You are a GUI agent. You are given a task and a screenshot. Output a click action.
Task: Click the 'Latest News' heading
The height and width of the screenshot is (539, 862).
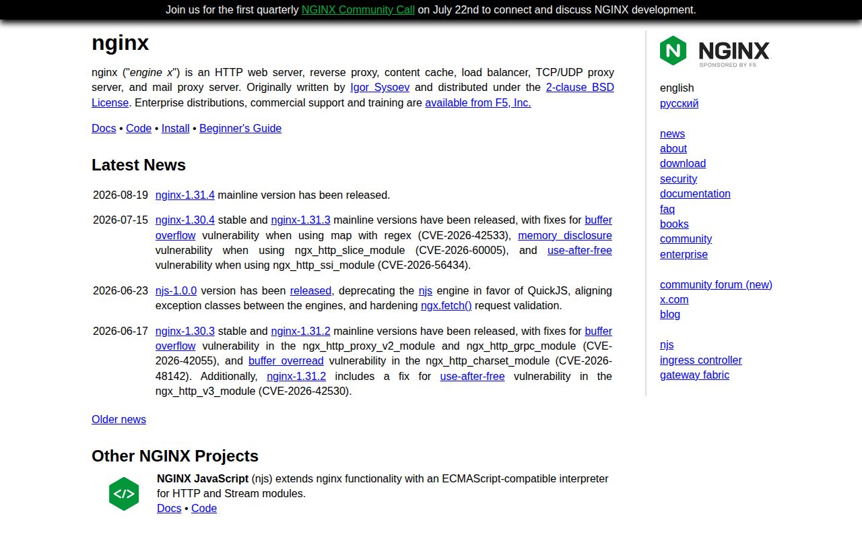coord(139,165)
